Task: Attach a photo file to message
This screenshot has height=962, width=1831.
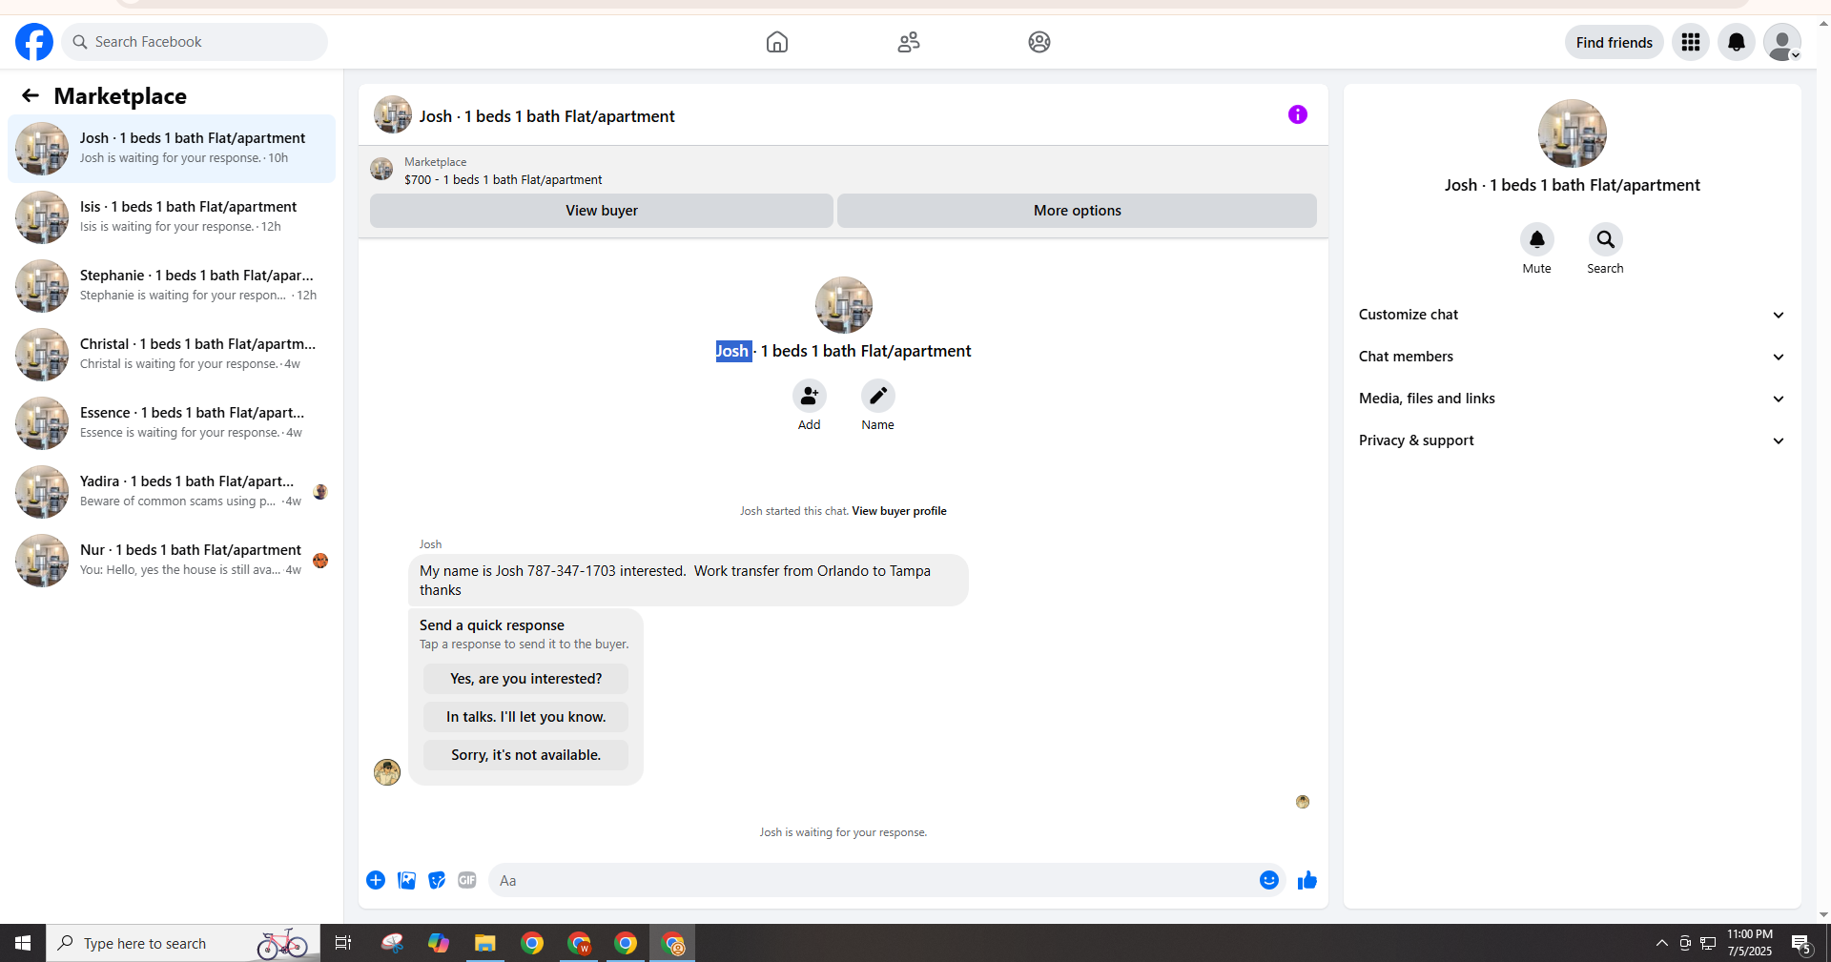Action: pyautogui.click(x=406, y=880)
